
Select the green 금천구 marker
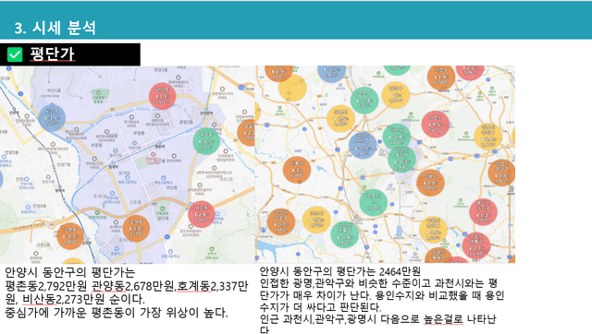364,101
